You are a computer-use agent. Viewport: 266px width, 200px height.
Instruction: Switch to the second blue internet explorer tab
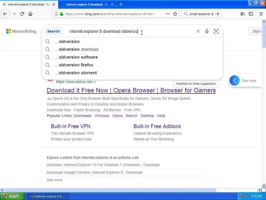click(87, 4)
